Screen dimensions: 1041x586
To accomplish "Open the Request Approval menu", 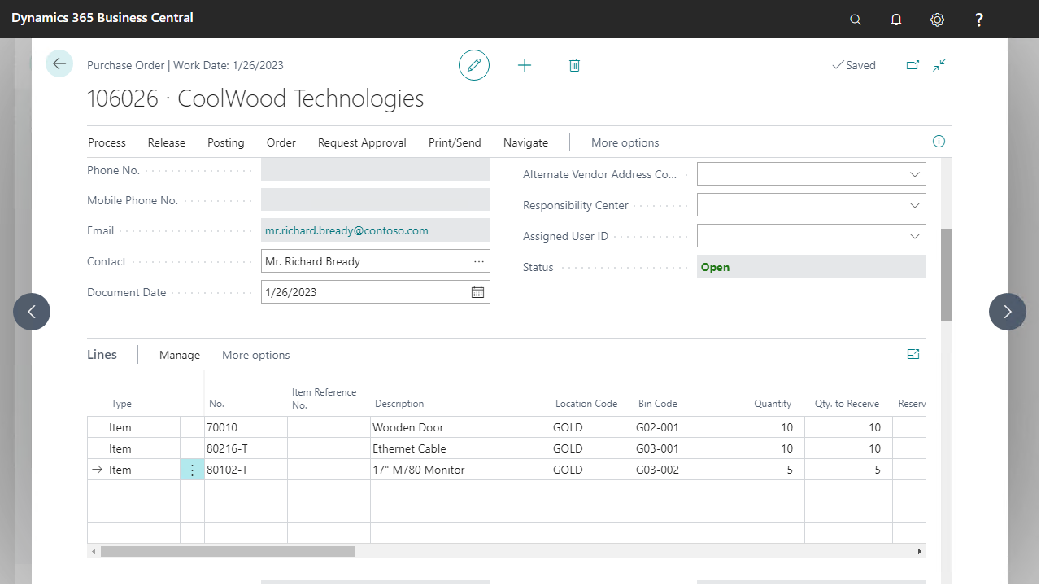I will point(362,142).
